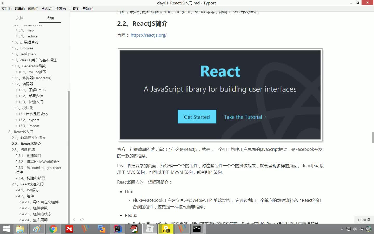The image size is (374, 234).
Task: Open the 文件(F) menu
Action: 6,9
